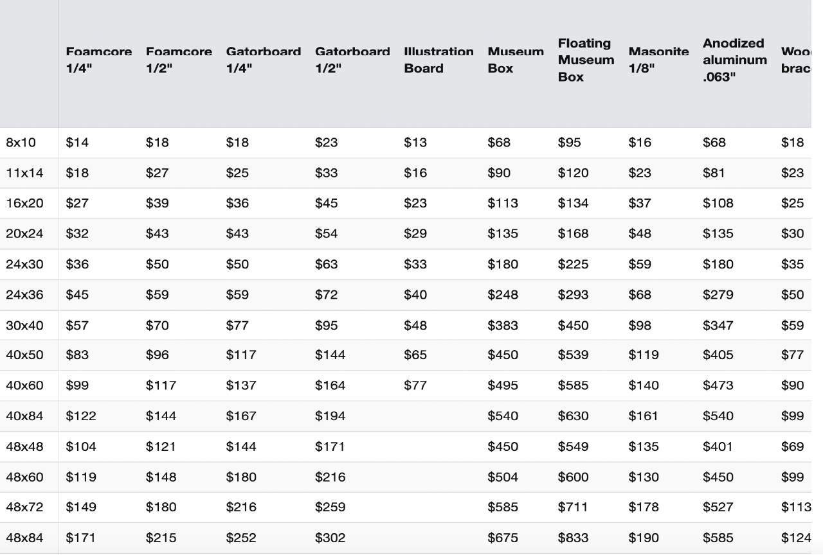
Task: Select the 40x84 size row label
Action: (24, 416)
